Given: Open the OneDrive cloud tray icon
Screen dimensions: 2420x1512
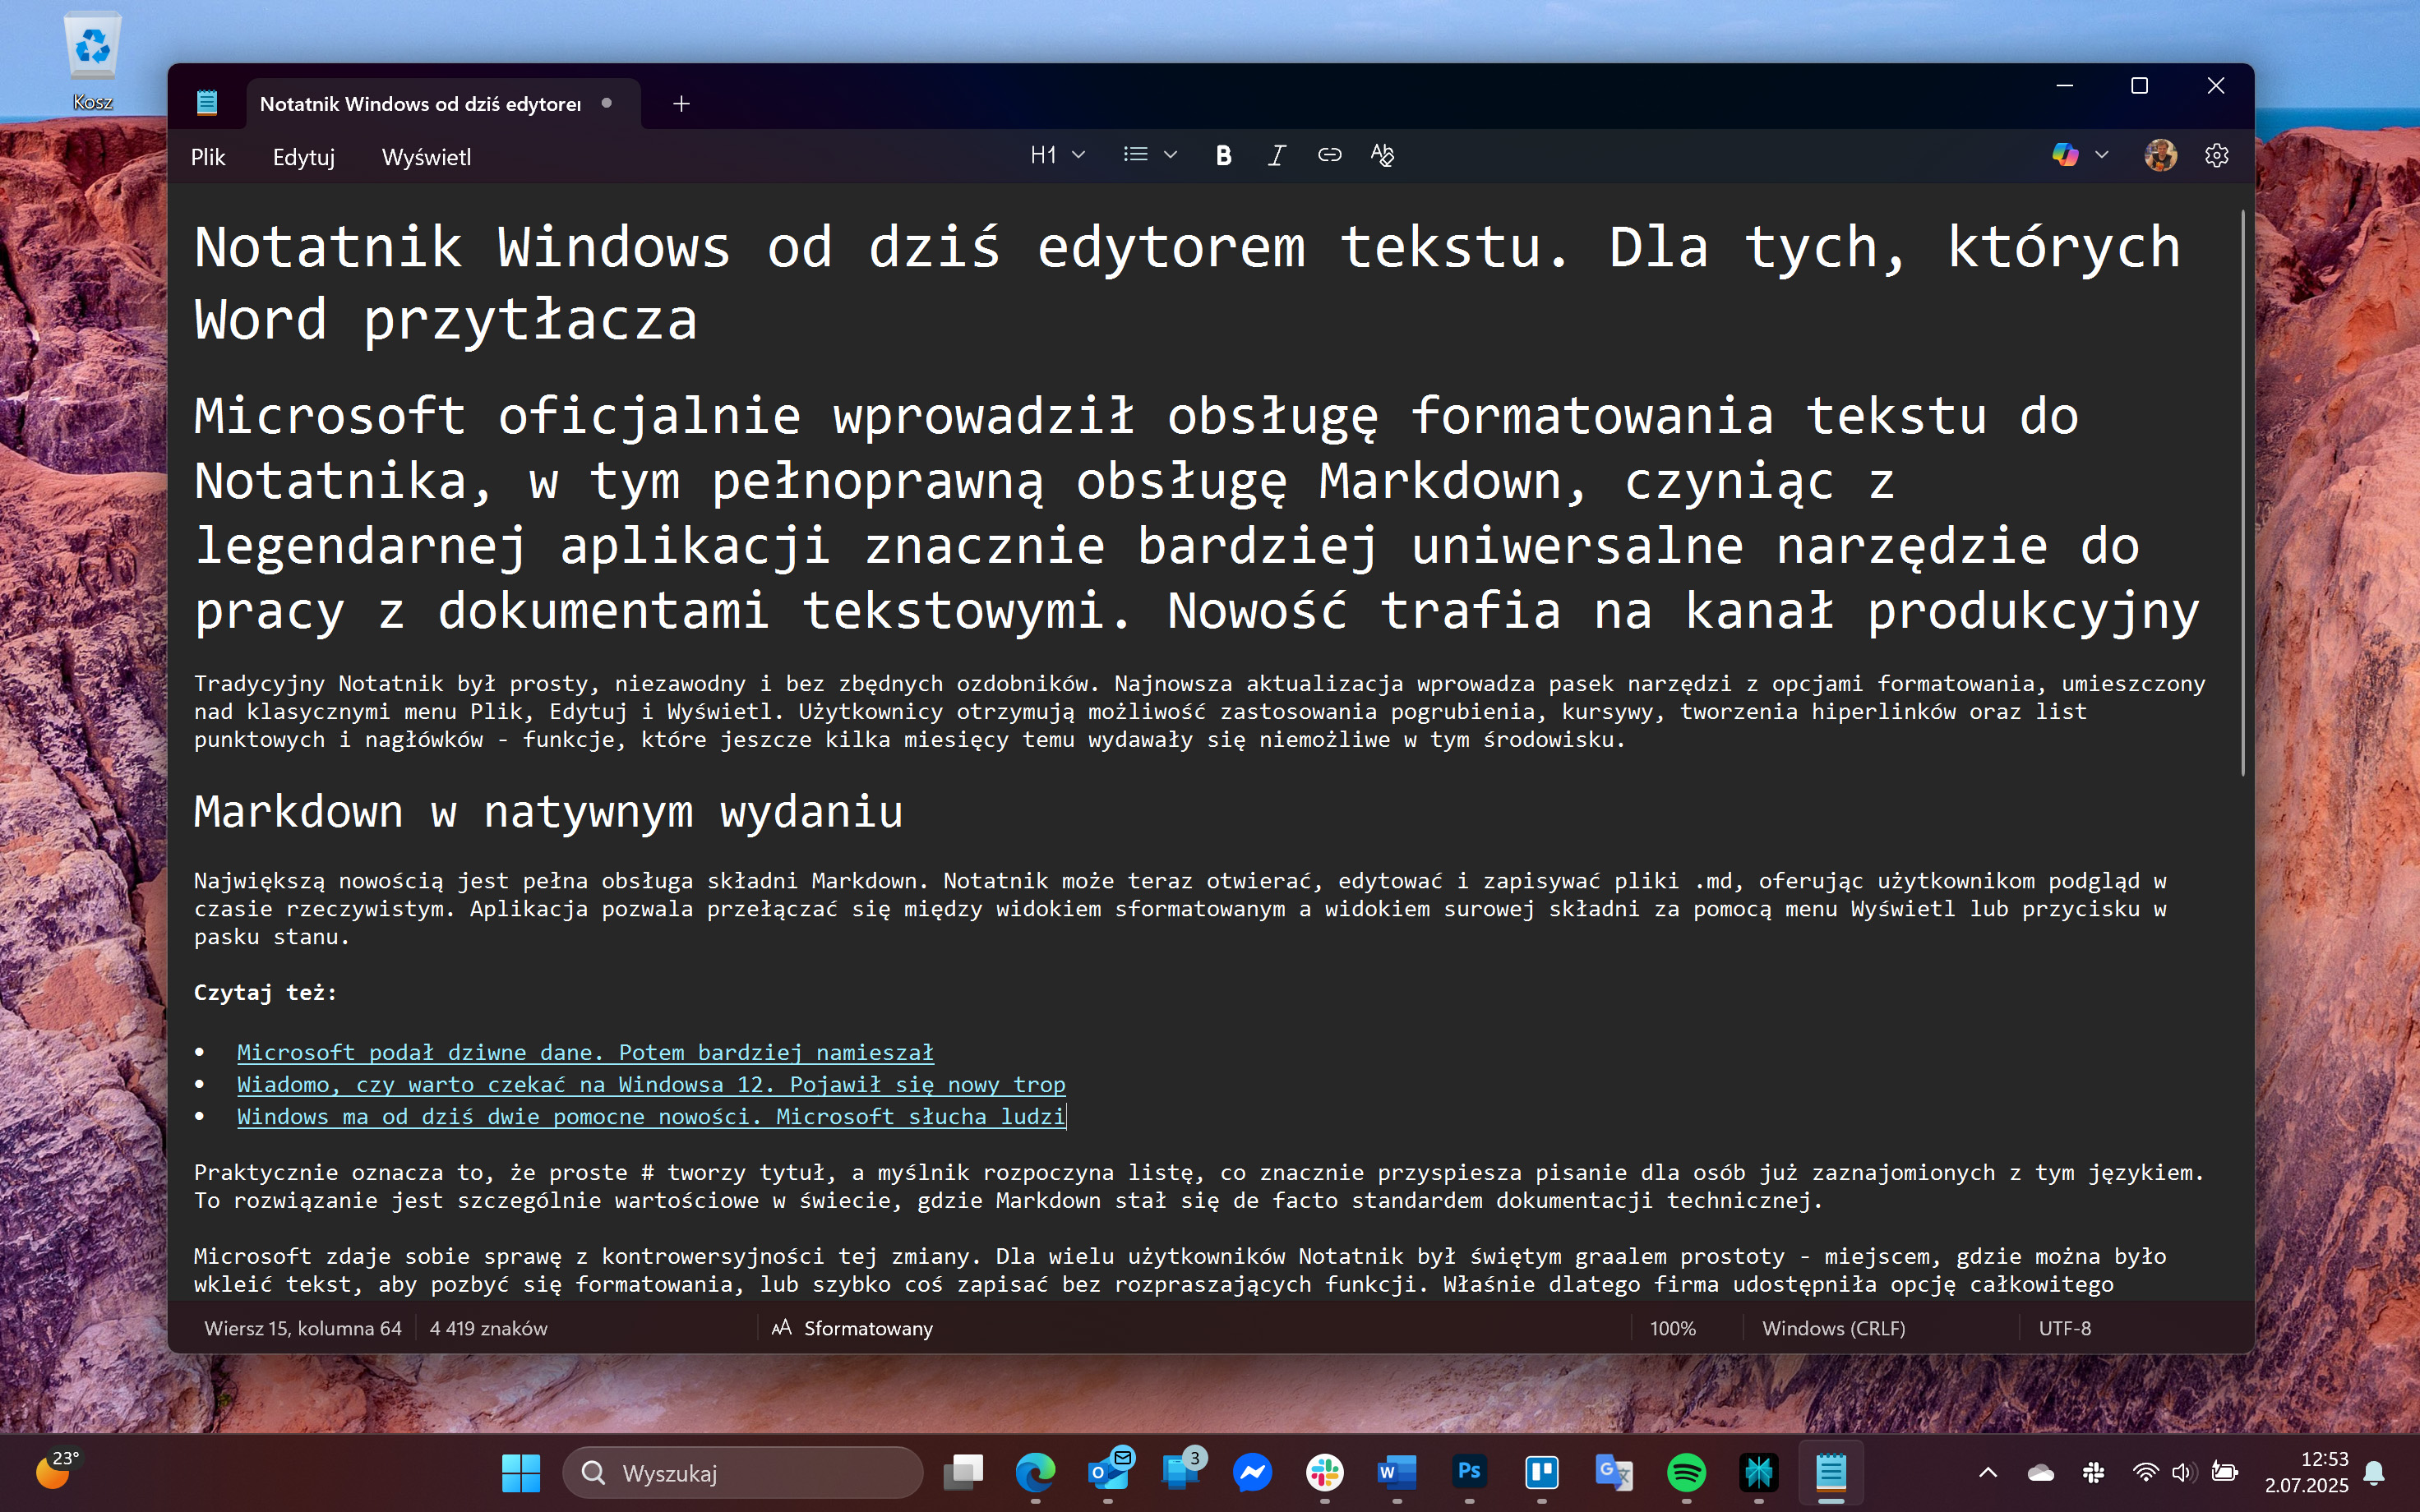Looking at the screenshot, I should click(x=2041, y=1472).
